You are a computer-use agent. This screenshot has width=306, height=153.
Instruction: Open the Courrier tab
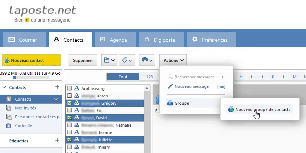(x=25, y=40)
